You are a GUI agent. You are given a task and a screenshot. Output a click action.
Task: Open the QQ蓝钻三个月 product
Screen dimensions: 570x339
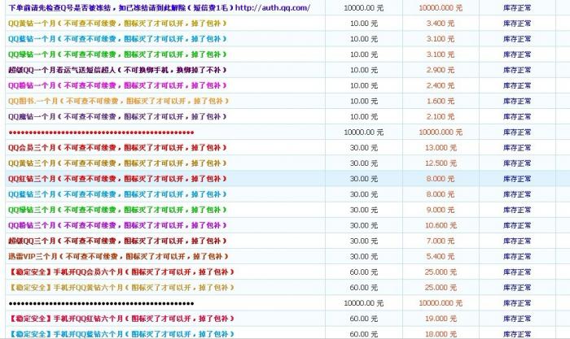pos(117,194)
